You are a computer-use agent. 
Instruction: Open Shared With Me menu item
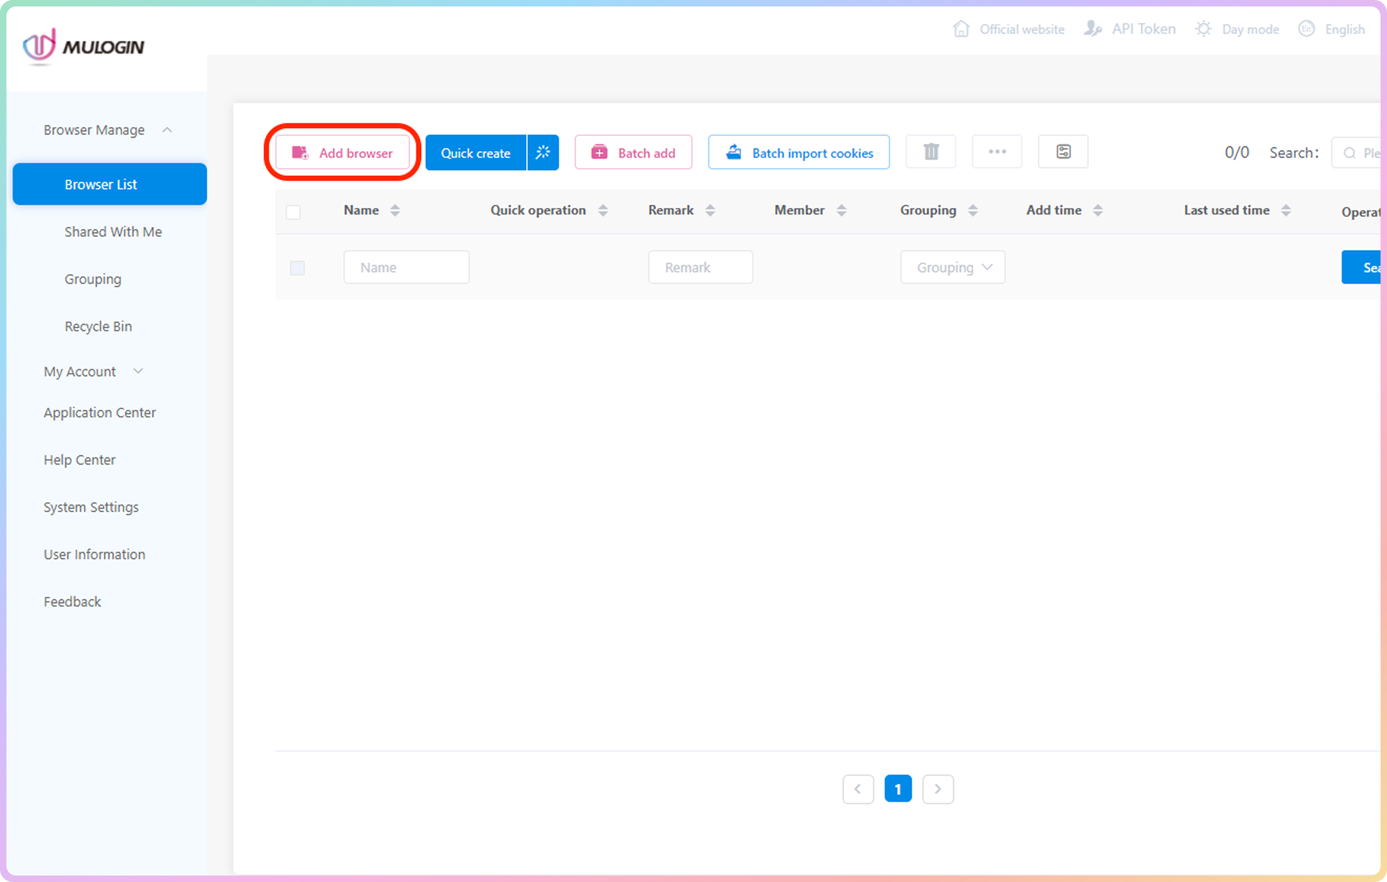pyautogui.click(x=113, y=232)
